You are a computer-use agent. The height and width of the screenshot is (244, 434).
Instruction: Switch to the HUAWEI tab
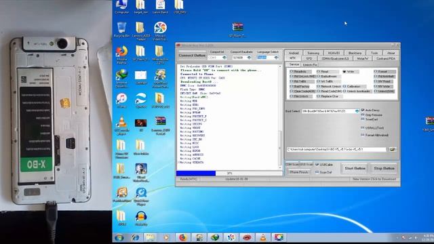tap(334, 53)
